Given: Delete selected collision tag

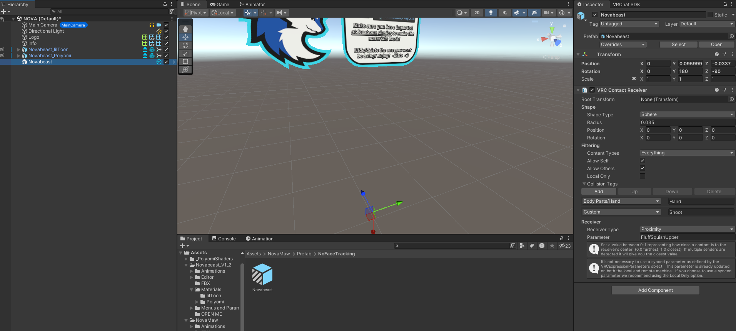Looking at the screenshot, I should coord(714,192).
